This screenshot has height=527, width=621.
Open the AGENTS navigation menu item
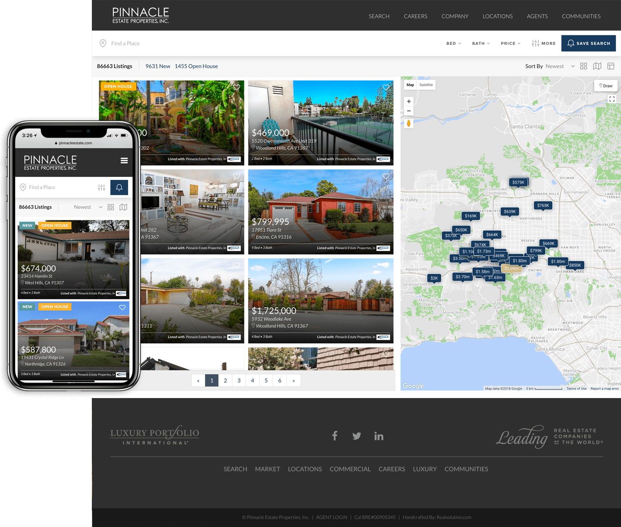click(537, 16)
